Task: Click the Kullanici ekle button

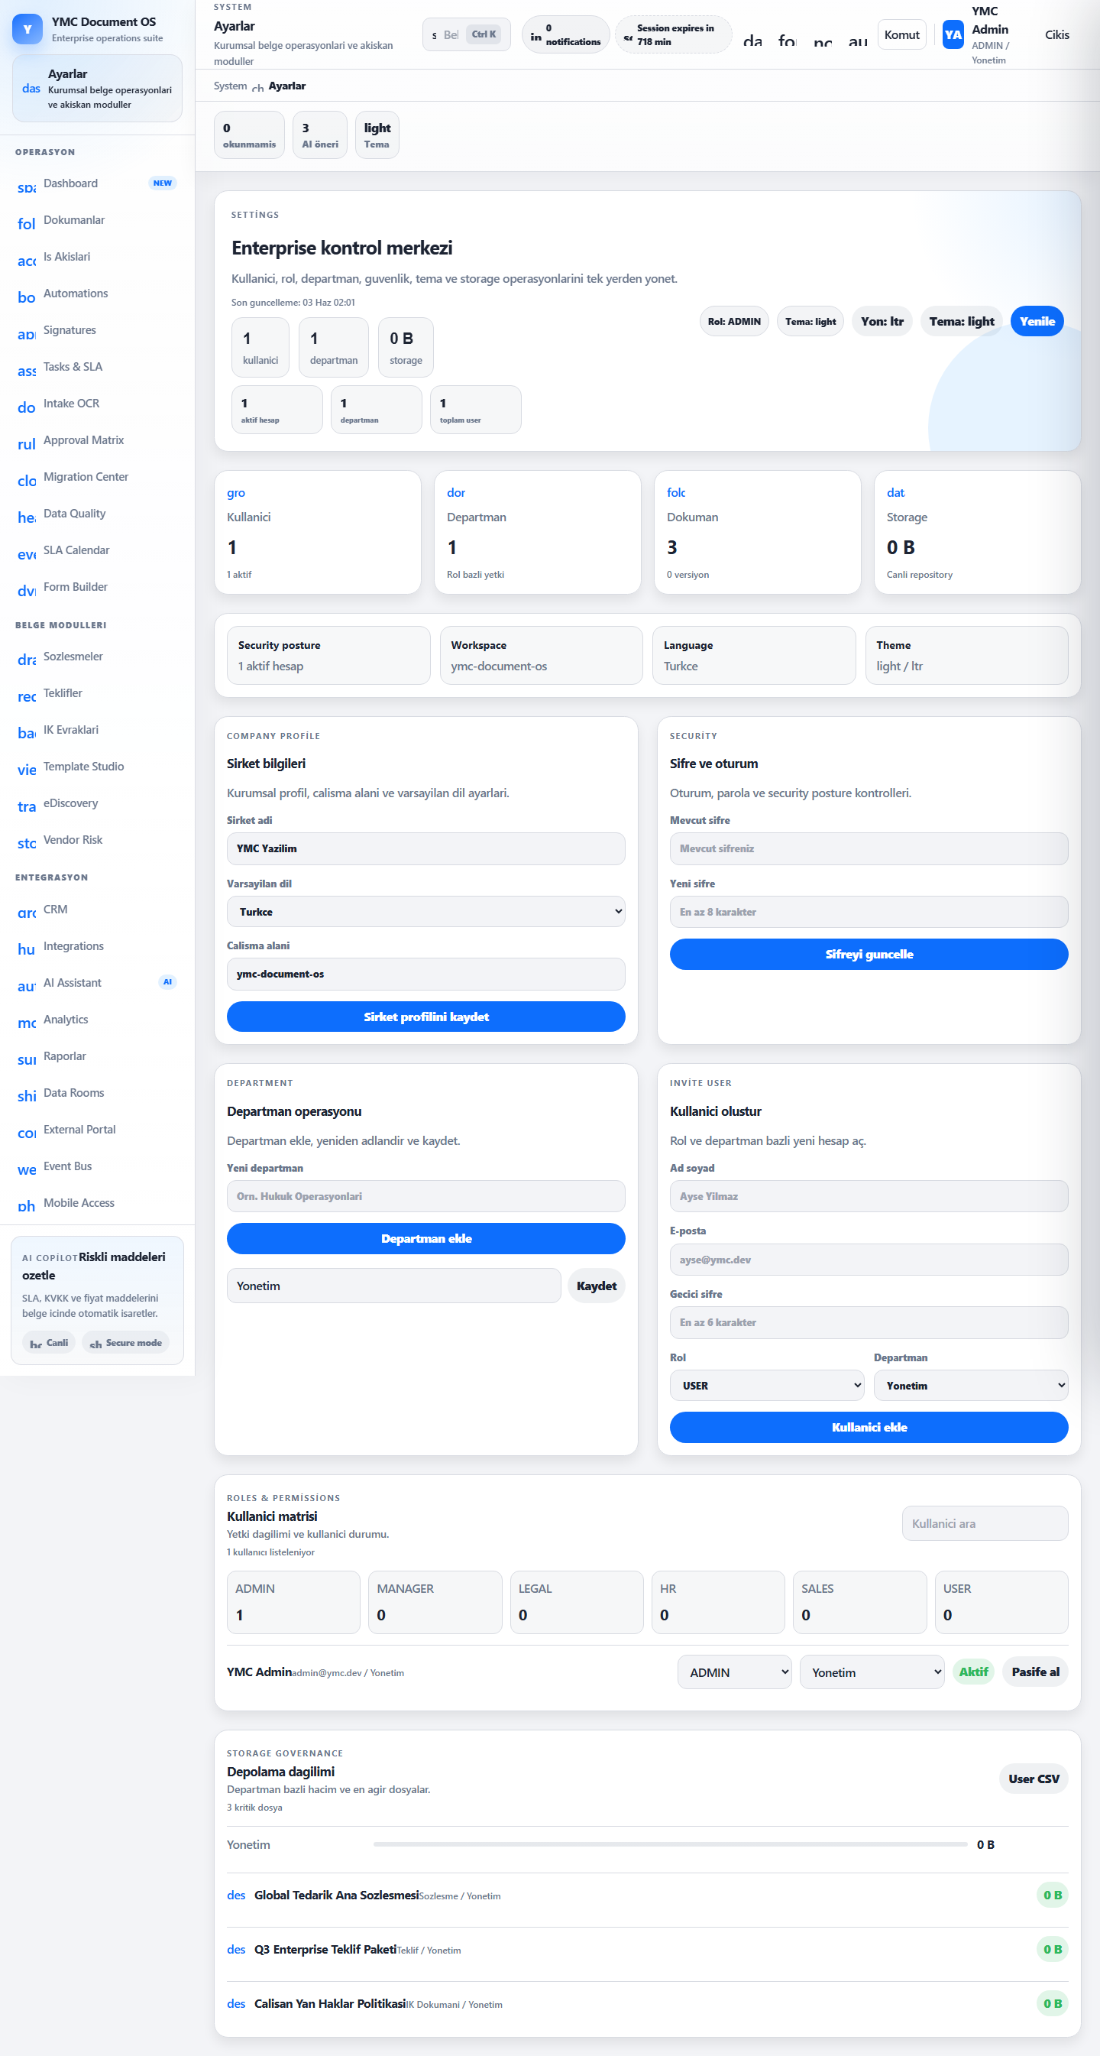Action: point(869,1428)
